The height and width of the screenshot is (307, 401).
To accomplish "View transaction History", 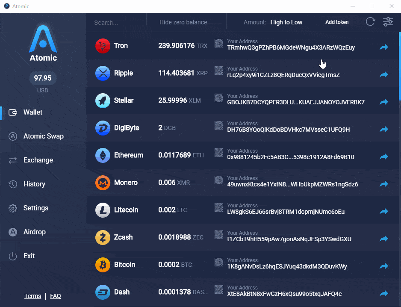I will point(34,184).
